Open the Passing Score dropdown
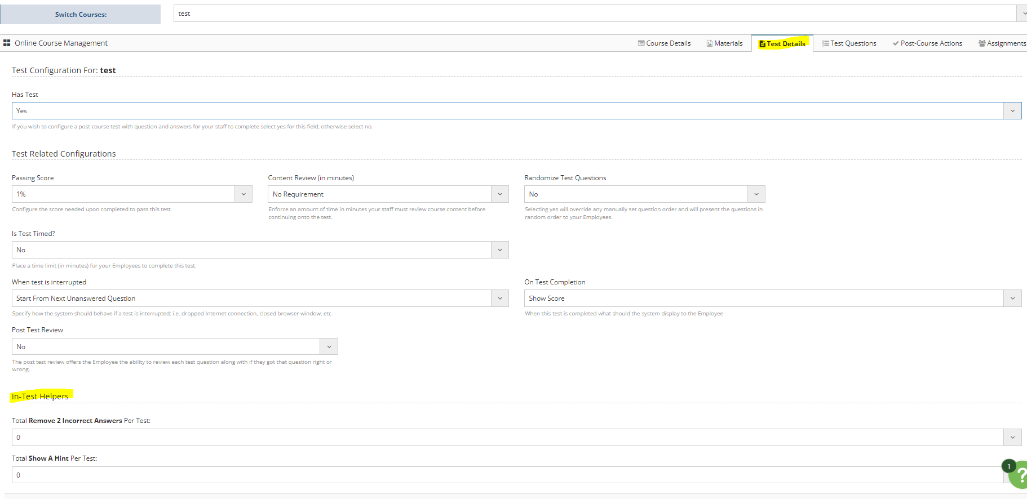Image resolution: width=1027 pixels, height=499 pixels. click(244, 194)
